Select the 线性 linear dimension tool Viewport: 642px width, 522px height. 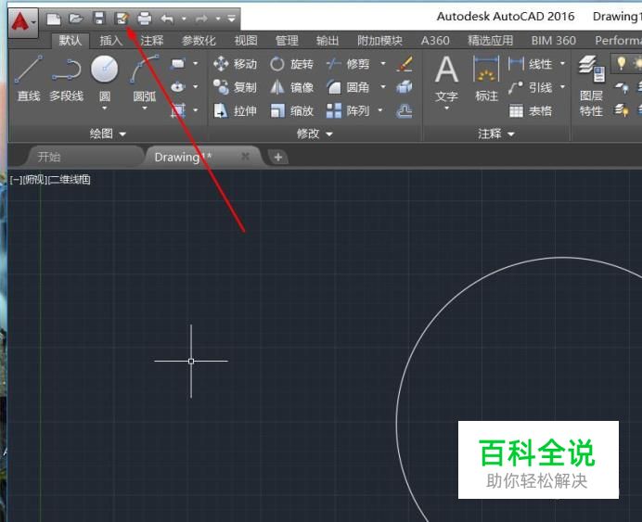(531, 64)
